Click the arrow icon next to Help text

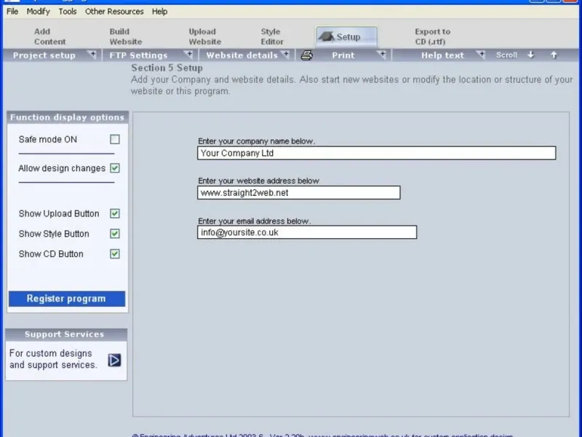click(x=481, y=55)
